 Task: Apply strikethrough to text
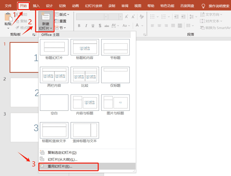pyautogui.click(x=107, y=26)
